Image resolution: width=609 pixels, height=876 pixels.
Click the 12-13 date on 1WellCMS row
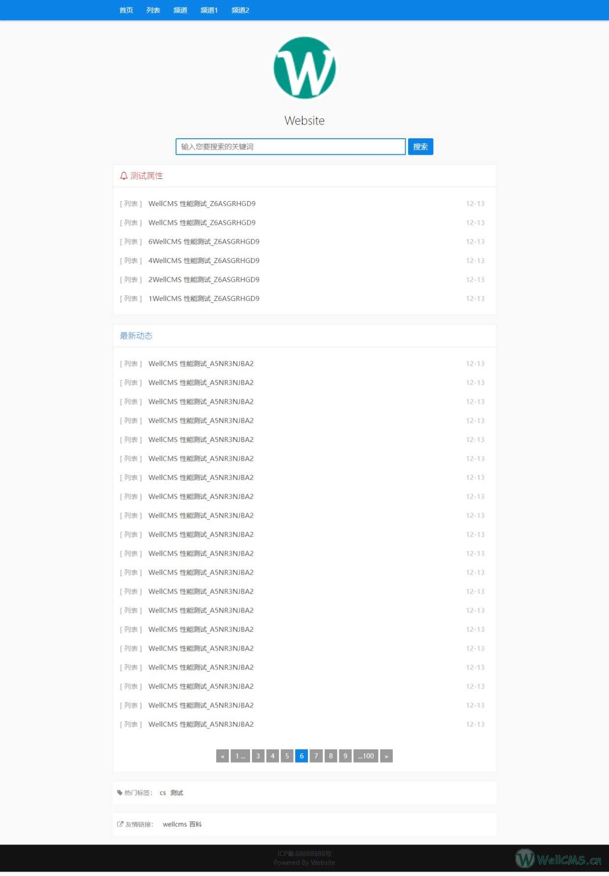click(x=475, y=298)
